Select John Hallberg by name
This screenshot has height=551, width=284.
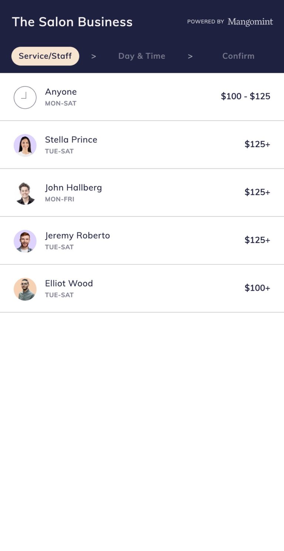click(73, 187)
